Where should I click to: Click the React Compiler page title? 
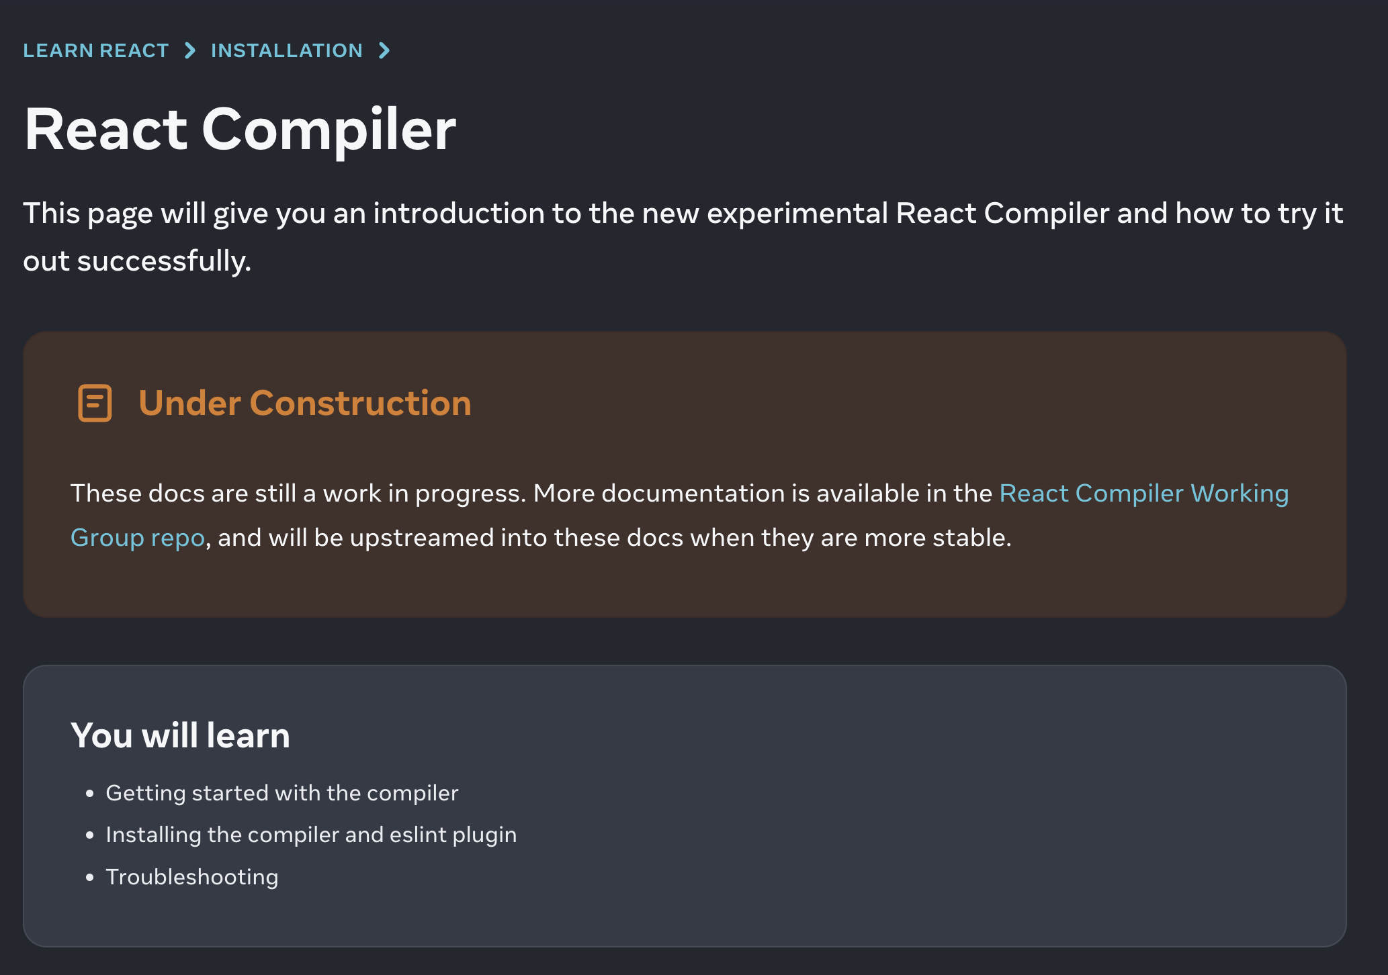pyautogui.click(x=240, y=129)
